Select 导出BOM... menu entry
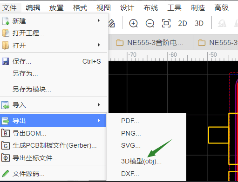The height and width of the screenshot is (182, 238). click(54, 133)
